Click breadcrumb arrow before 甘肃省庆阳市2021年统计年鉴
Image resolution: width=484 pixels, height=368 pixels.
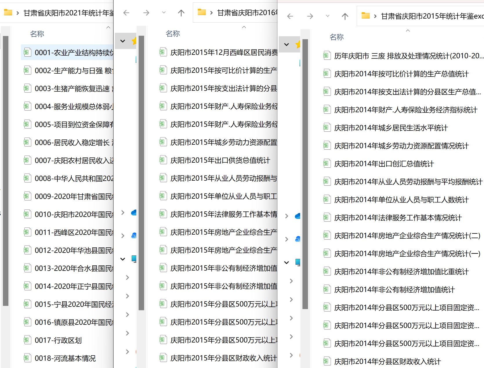click(18, 13)
